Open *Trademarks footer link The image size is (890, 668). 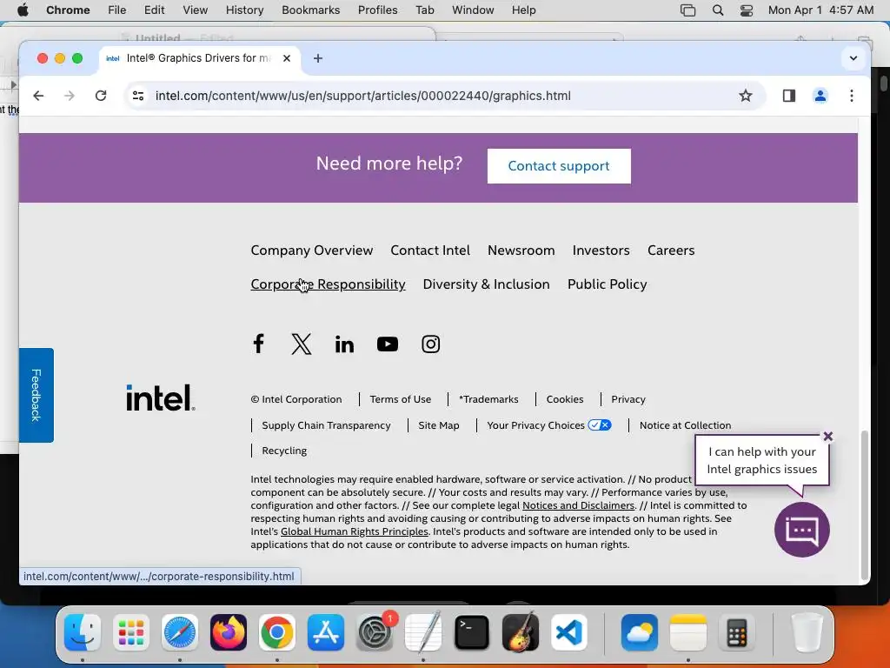point(488,399)
